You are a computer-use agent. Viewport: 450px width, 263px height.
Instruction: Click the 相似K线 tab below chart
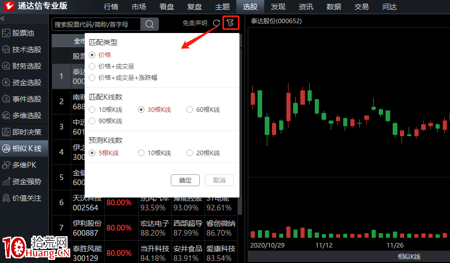[x=409, y=257]
